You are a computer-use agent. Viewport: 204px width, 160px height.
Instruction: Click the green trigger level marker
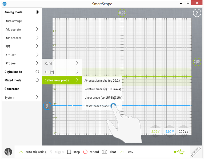click(x=197, y=62)
